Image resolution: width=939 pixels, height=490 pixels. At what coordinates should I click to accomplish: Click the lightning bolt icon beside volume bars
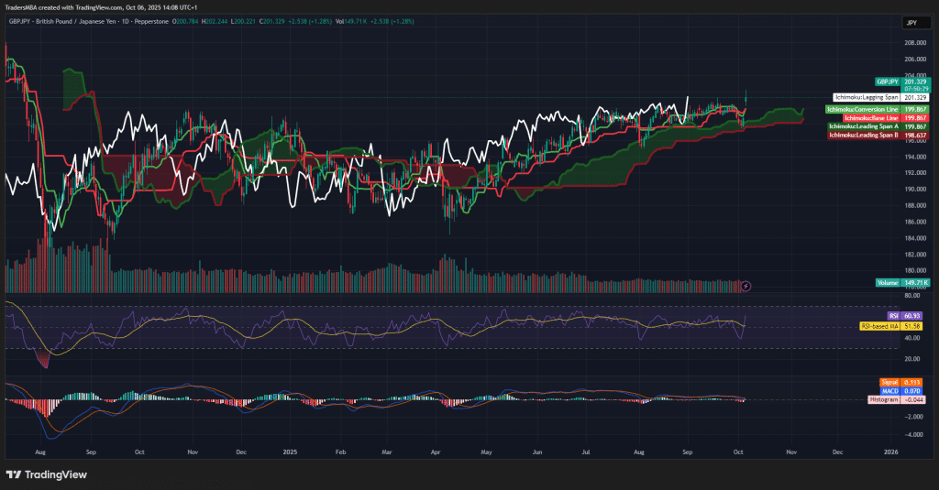[746, 286]
